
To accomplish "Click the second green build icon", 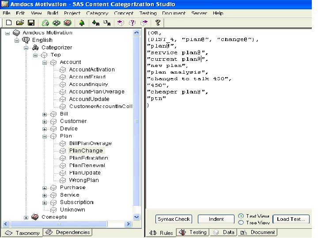I will 57,23.
